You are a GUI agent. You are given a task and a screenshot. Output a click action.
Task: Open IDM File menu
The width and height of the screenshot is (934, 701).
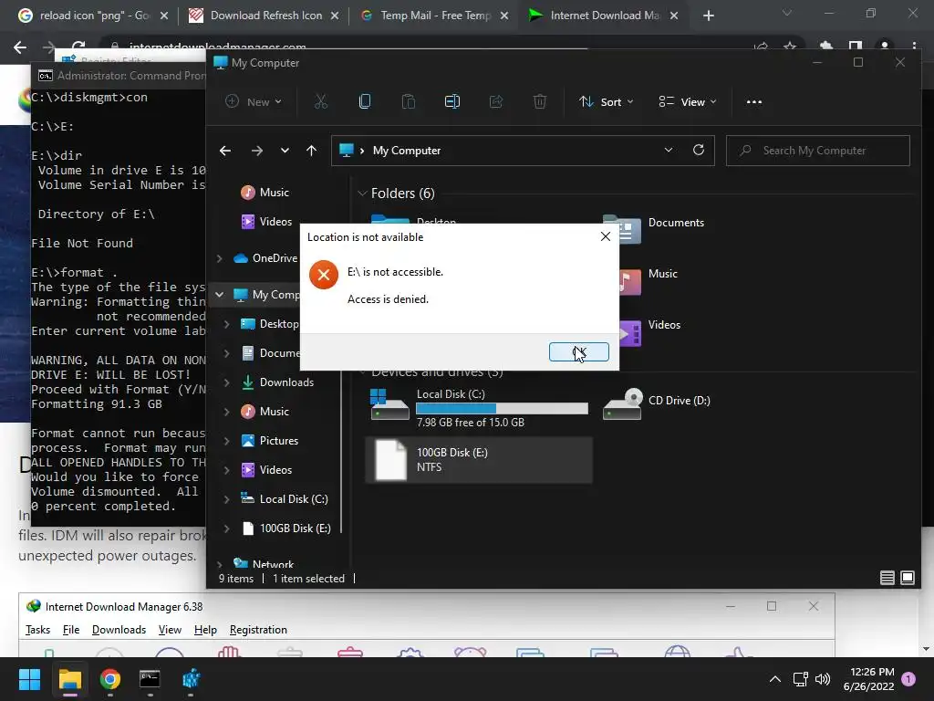(71, 630)
